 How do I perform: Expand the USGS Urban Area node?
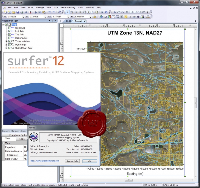6,48
